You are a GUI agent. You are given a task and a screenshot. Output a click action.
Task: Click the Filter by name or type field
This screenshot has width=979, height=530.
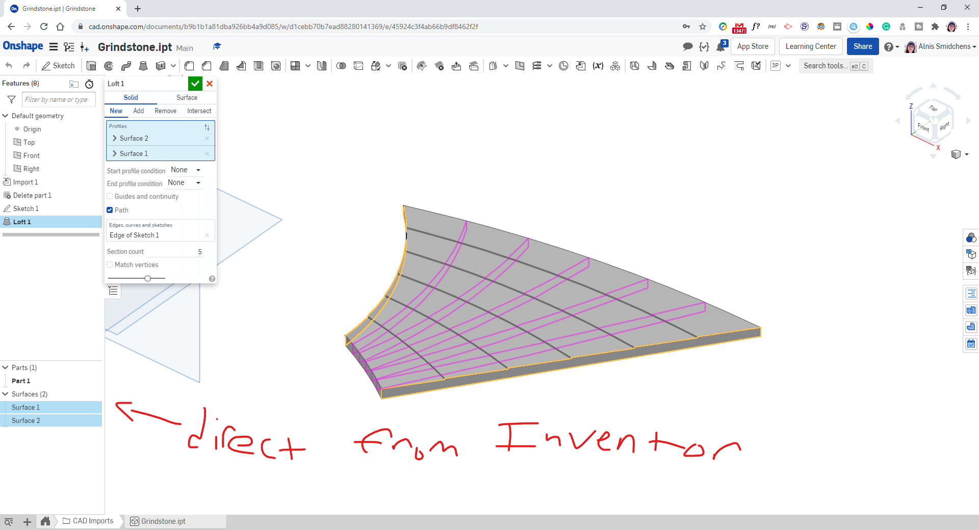58,99
